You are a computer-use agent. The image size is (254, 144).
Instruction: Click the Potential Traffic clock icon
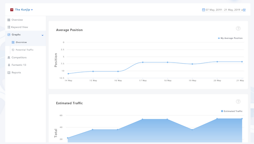pos(13,50)
